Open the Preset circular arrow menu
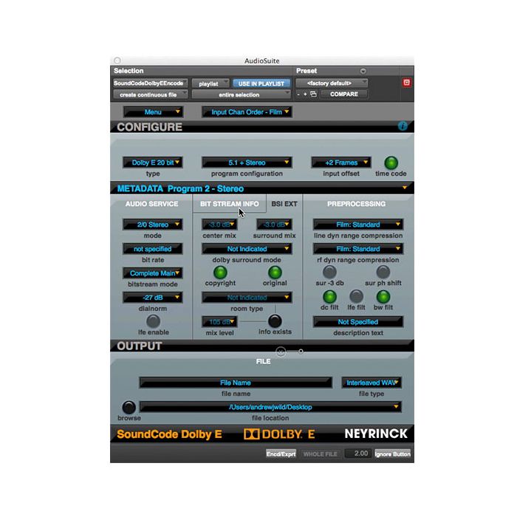Screen dimensions: 517x517 click(x=363, y=71)
